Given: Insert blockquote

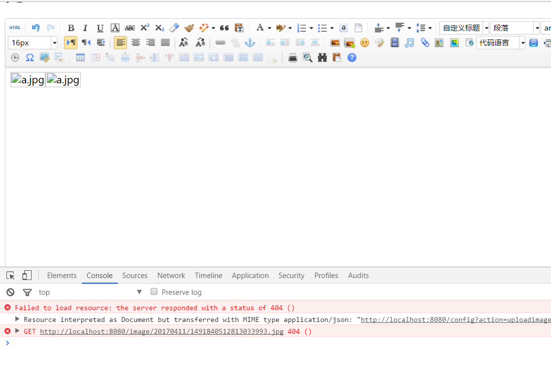Looking at the screenshot, I should 224,28.
